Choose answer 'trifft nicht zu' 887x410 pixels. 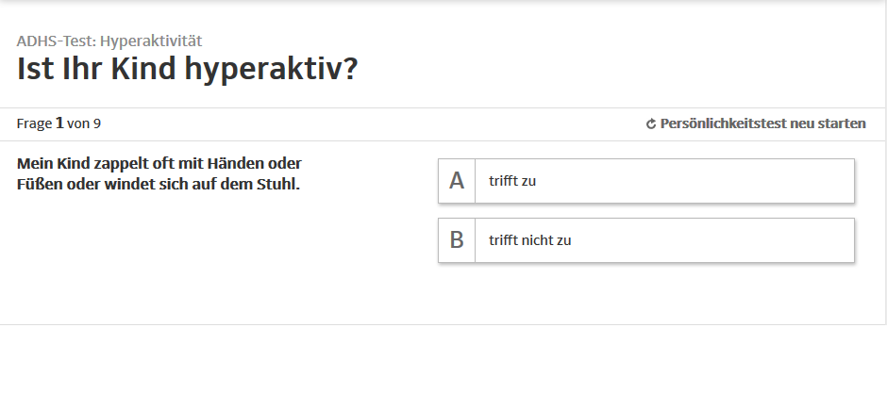click(664, 240)
